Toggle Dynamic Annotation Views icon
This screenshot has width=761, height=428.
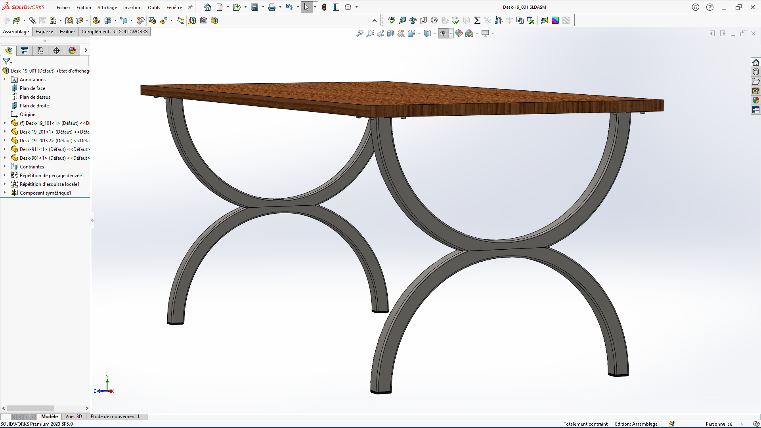(x=401, y=34)
